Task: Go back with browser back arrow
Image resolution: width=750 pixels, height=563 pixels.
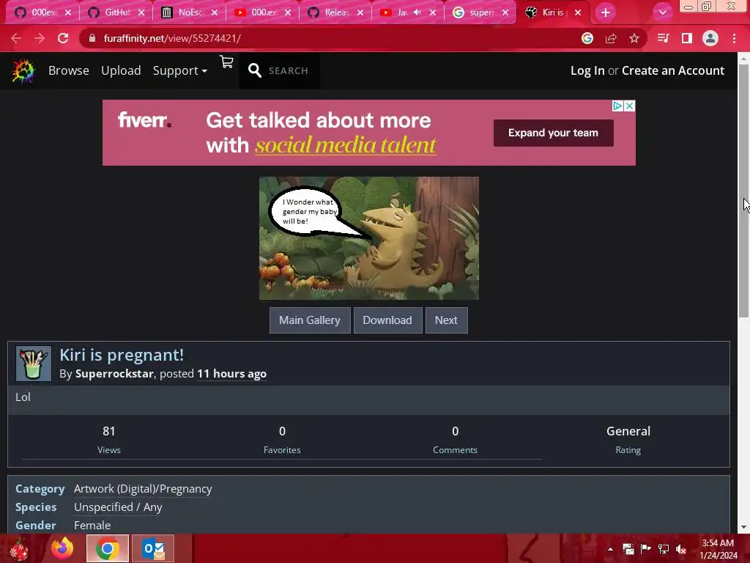Action: [x=16, y=38]
